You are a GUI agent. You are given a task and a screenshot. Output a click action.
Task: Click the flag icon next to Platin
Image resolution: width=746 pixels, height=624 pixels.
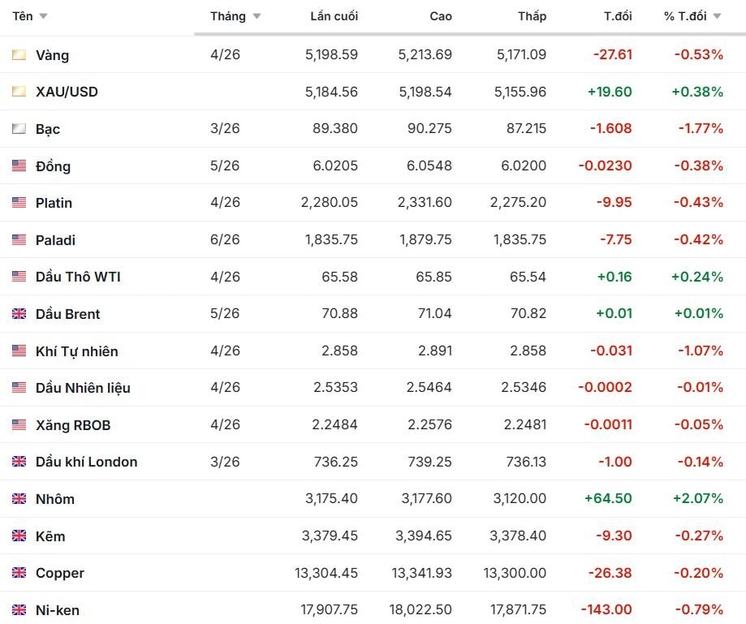19,203
